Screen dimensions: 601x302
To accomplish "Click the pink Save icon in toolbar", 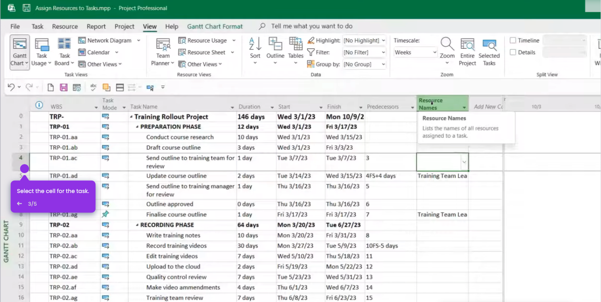I will (63, 88).
